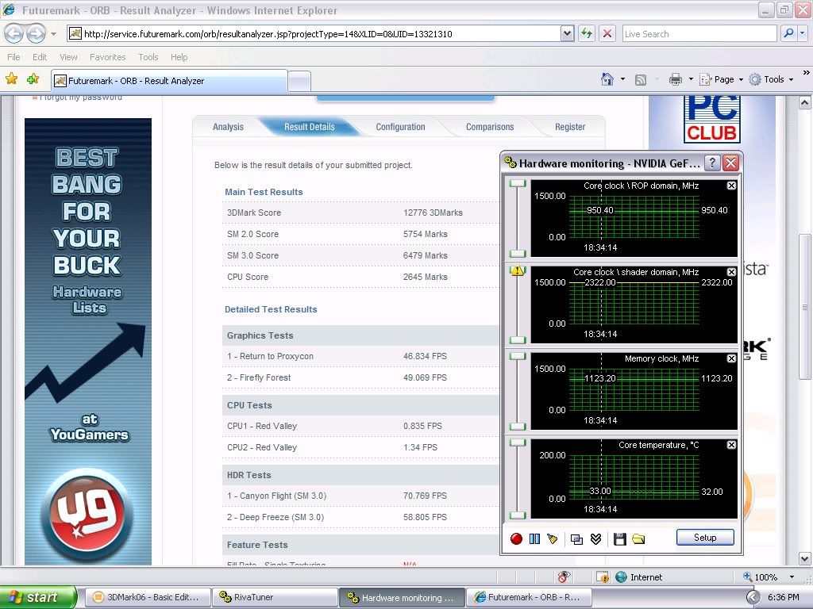Image resolution: width=813 pixels, height=609 pixels.
Task: Open the Tools menu in menu bar
Action: pyautogui.click(x=148, y=57)
